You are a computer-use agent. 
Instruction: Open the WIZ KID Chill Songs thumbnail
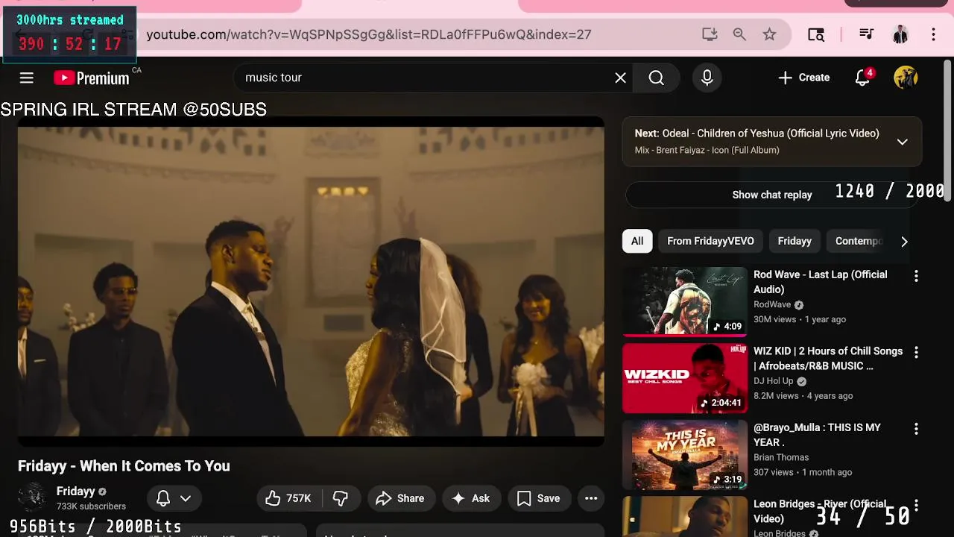[685, 378]
